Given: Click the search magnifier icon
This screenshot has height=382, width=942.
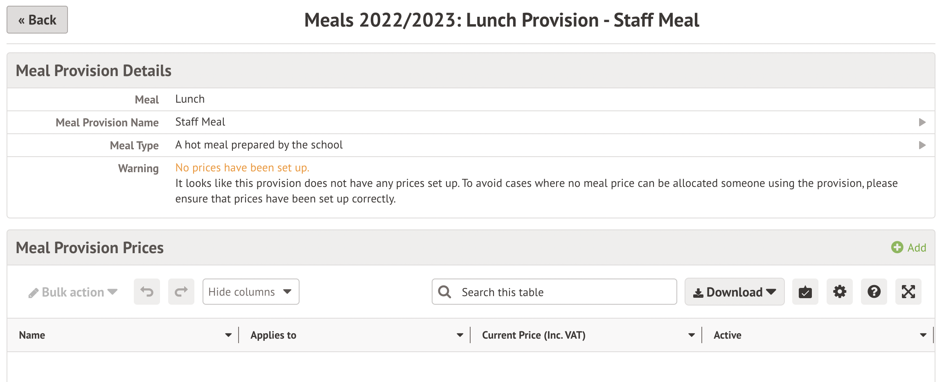Looking at the screenshot, I should 445,292.
